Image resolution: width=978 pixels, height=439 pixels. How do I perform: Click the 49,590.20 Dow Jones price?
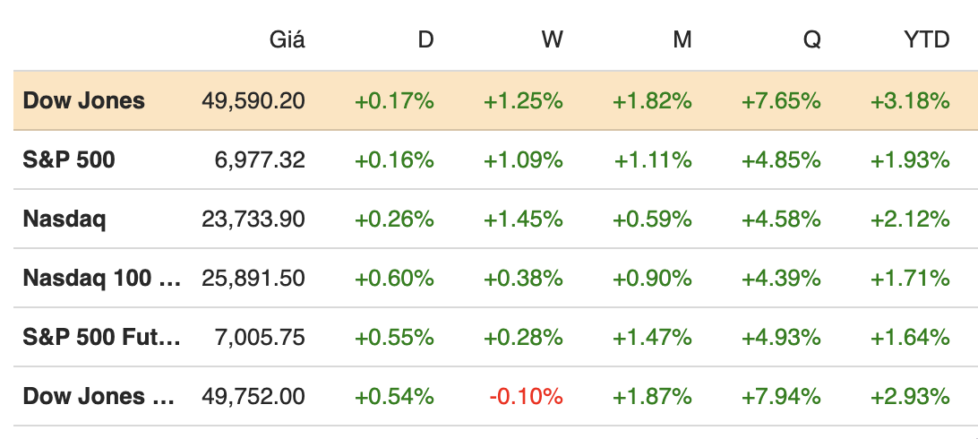point(253,100)
